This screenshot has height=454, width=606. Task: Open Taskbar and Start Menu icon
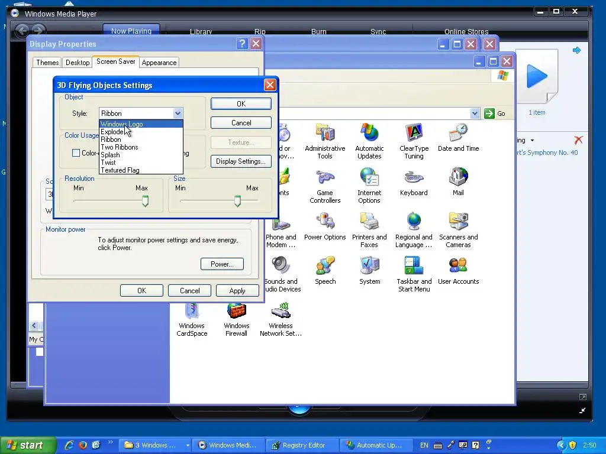pyautogui.click(x=414, y=274)
